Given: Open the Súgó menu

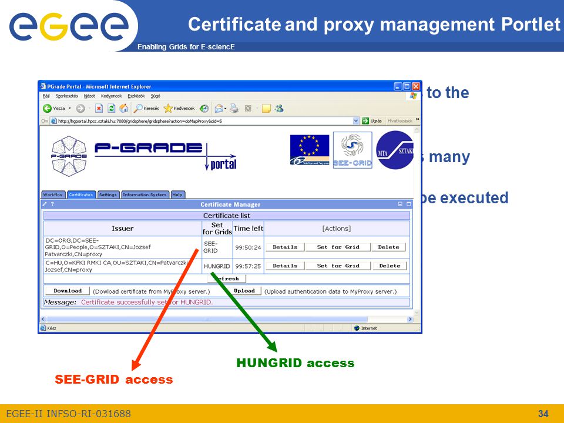Looking at the screenshot, I should tap(155, 96).
